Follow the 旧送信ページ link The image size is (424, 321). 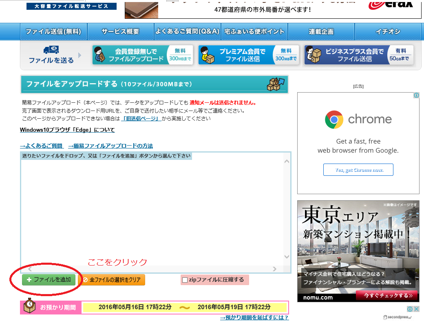click(141, 118)
